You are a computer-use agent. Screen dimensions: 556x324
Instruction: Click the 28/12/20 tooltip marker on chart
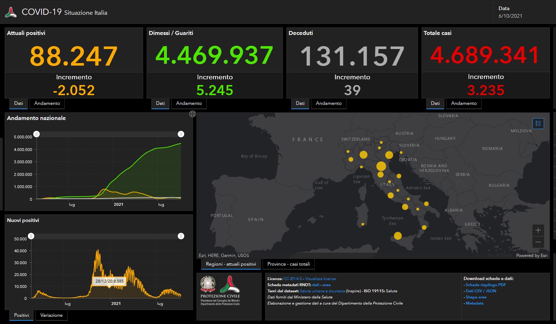coord(109,281)
